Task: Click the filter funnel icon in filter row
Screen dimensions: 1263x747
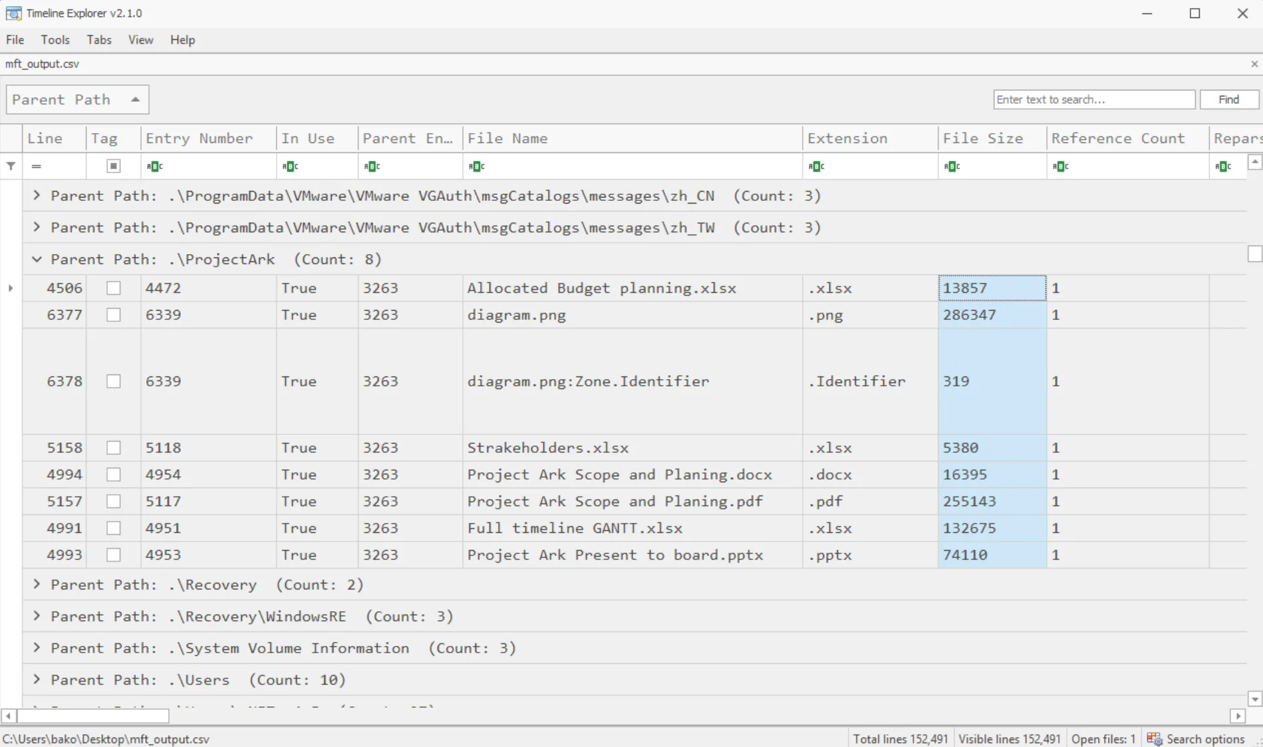Action: (x=11, y=166)
